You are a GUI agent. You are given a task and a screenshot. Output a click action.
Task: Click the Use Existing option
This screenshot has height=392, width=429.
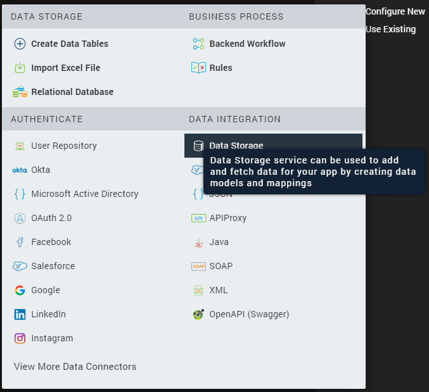coord(391,29)
